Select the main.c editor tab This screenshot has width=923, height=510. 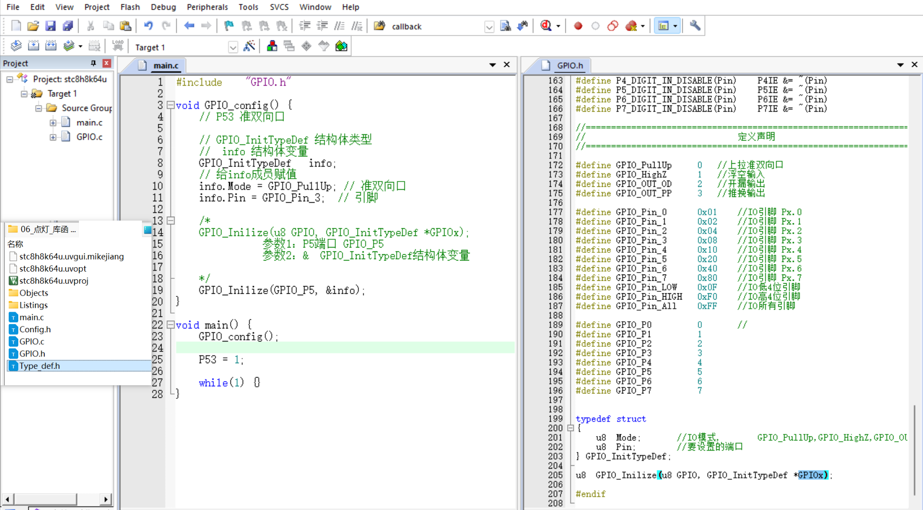(x=159, y=65)
